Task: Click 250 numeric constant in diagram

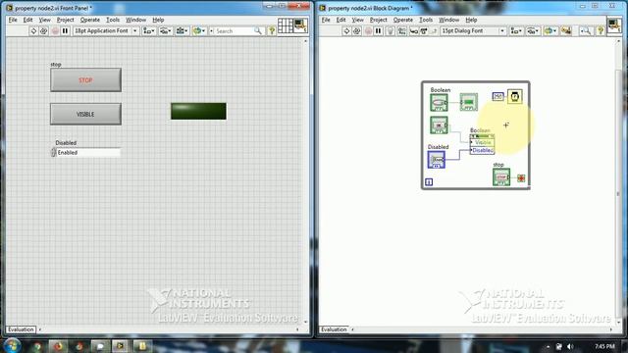Action: (497, 96)
